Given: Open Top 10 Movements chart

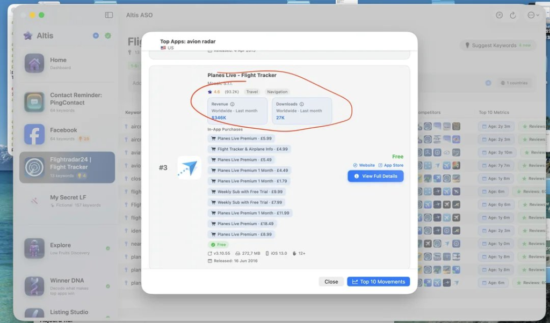Looking at the screenshot, I should (x=379, y=282).
